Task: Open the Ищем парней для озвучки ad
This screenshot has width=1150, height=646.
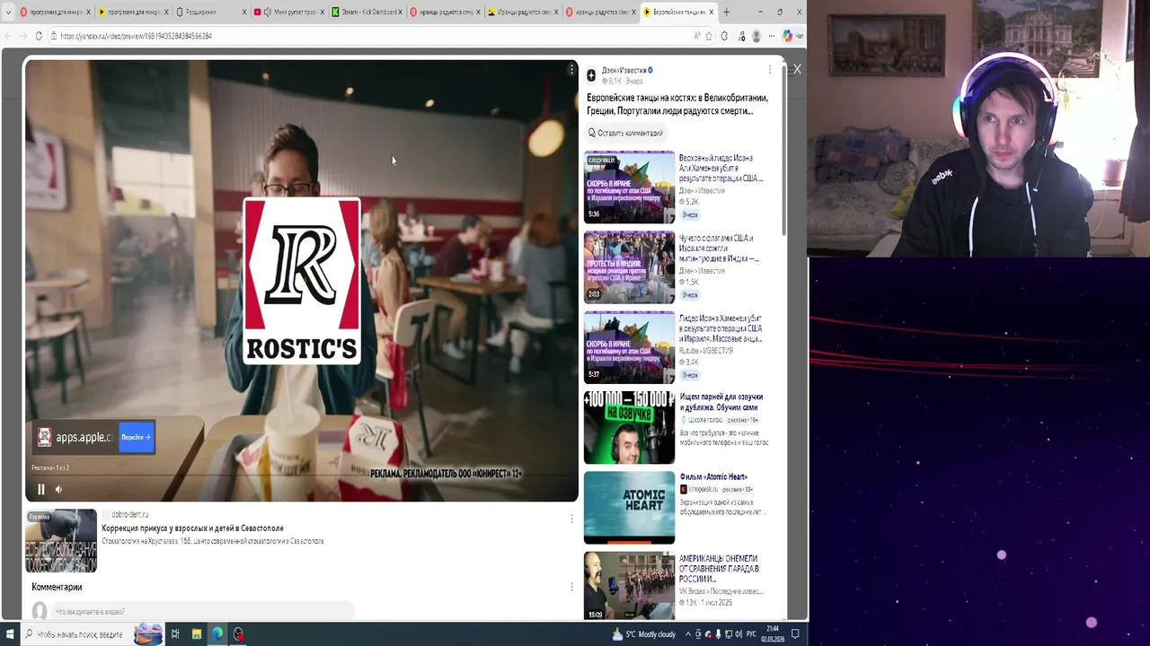Action: (x=721, y=402)
